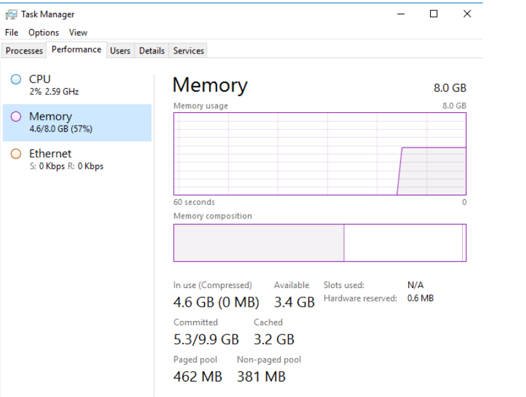Screen dimensions: 526x397
Task: Open the File menu
Action: point(12,33)
